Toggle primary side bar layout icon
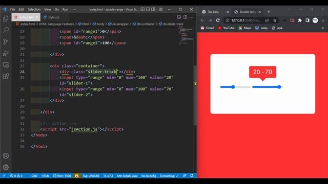 coord(142,9)
